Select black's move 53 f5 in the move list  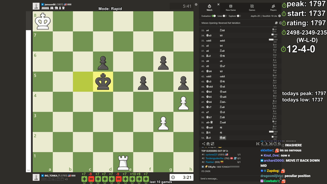point(221,133)
